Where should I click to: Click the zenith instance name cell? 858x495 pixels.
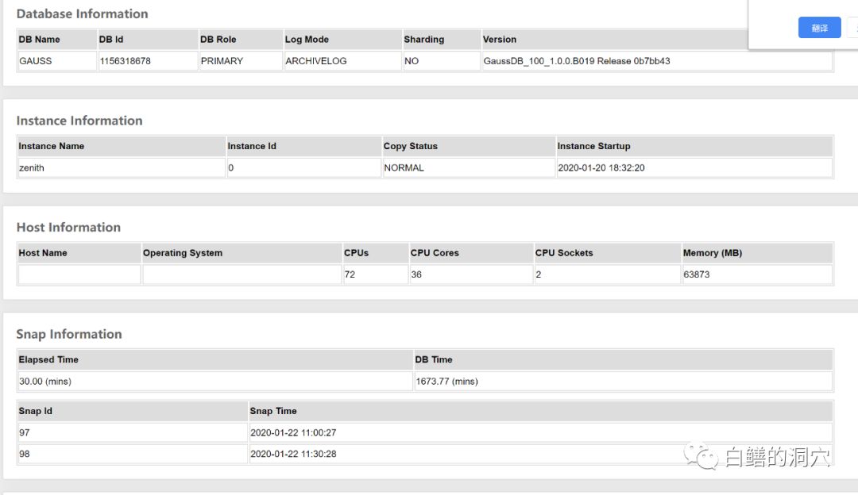point(121,168)
